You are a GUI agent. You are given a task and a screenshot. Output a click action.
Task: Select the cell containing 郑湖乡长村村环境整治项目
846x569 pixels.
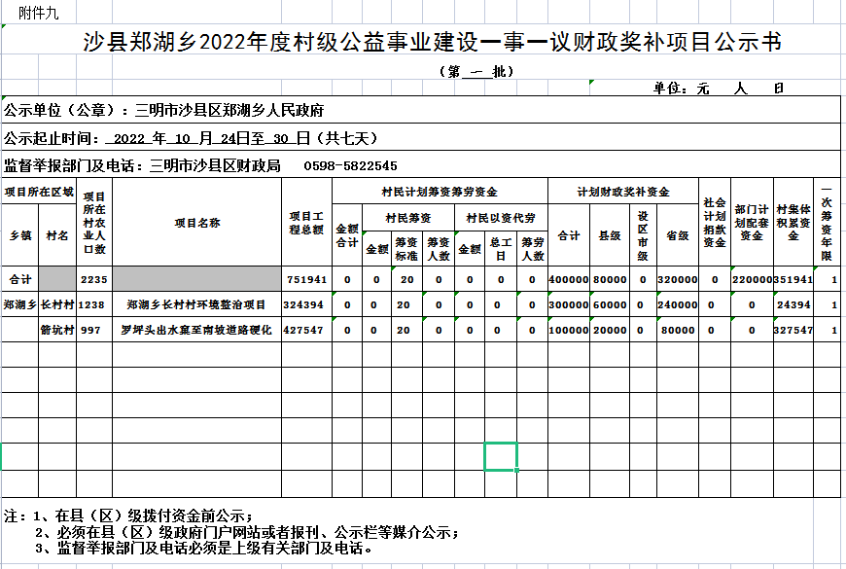click(x=196, y=304)
